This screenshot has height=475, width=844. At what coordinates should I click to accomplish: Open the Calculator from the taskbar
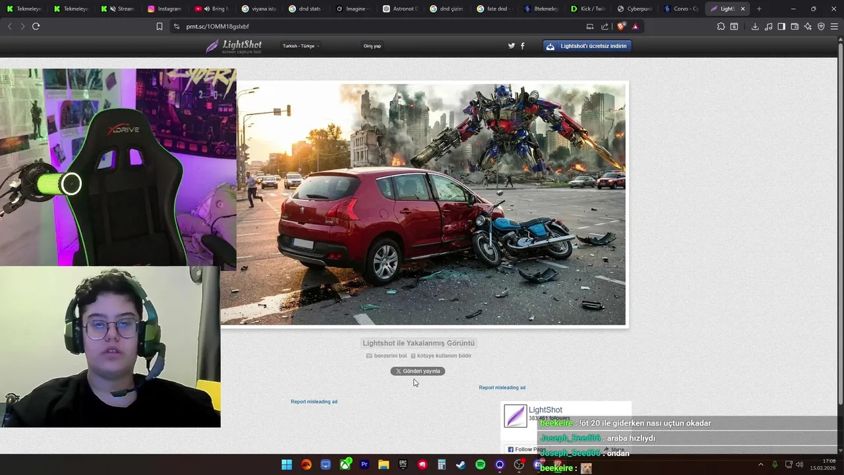[442, 465]
